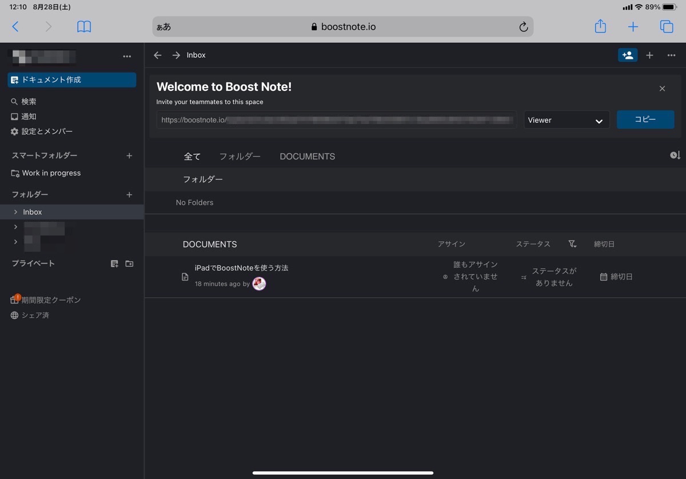Expand the Inbox folder chevron
The width and height of the screenshot is (686, 479).
click(x=15, y=211)
